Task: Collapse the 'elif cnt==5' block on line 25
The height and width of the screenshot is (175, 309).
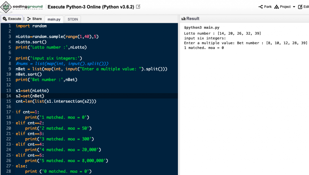Action: click(x=13, y=155)
